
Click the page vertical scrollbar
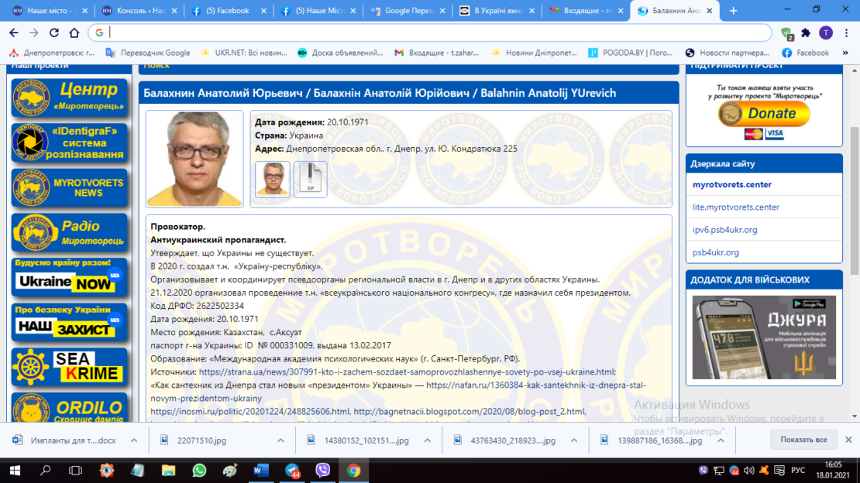(x=855, y=200)
